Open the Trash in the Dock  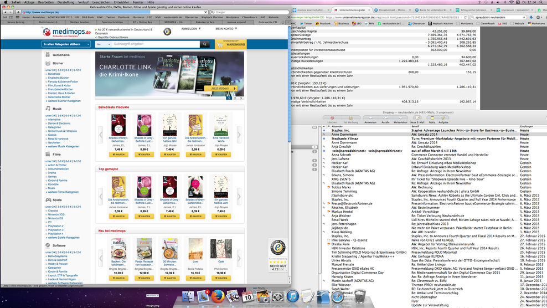point(360,297)
